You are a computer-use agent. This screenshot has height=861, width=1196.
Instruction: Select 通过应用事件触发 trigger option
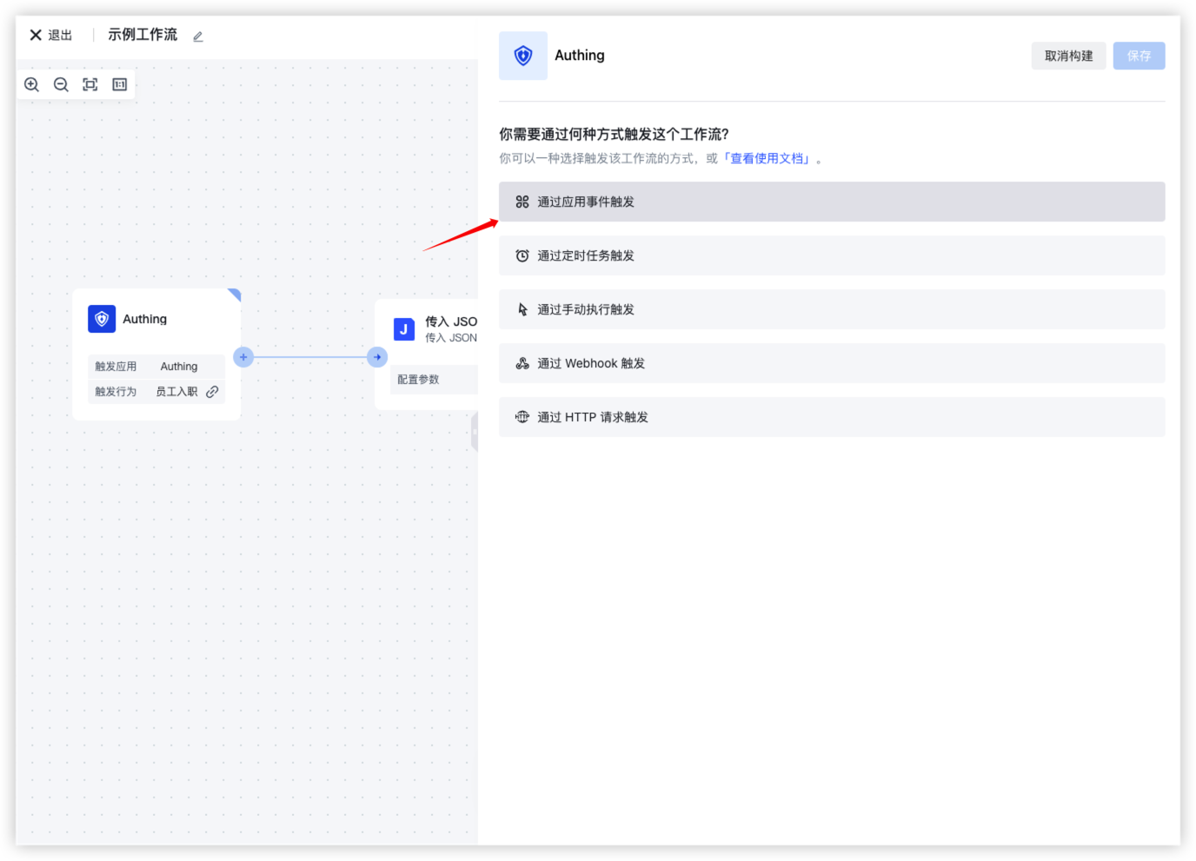point(831,202)
